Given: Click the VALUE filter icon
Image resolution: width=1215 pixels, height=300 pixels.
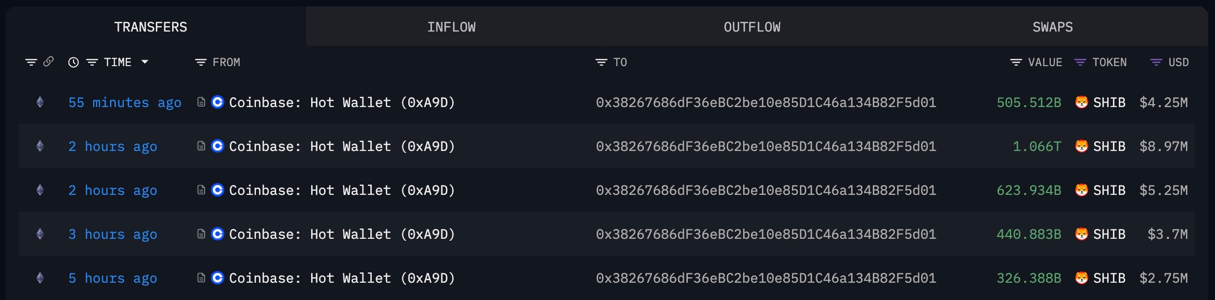Looking at the screenshot, I should [x=1016, y=62].
